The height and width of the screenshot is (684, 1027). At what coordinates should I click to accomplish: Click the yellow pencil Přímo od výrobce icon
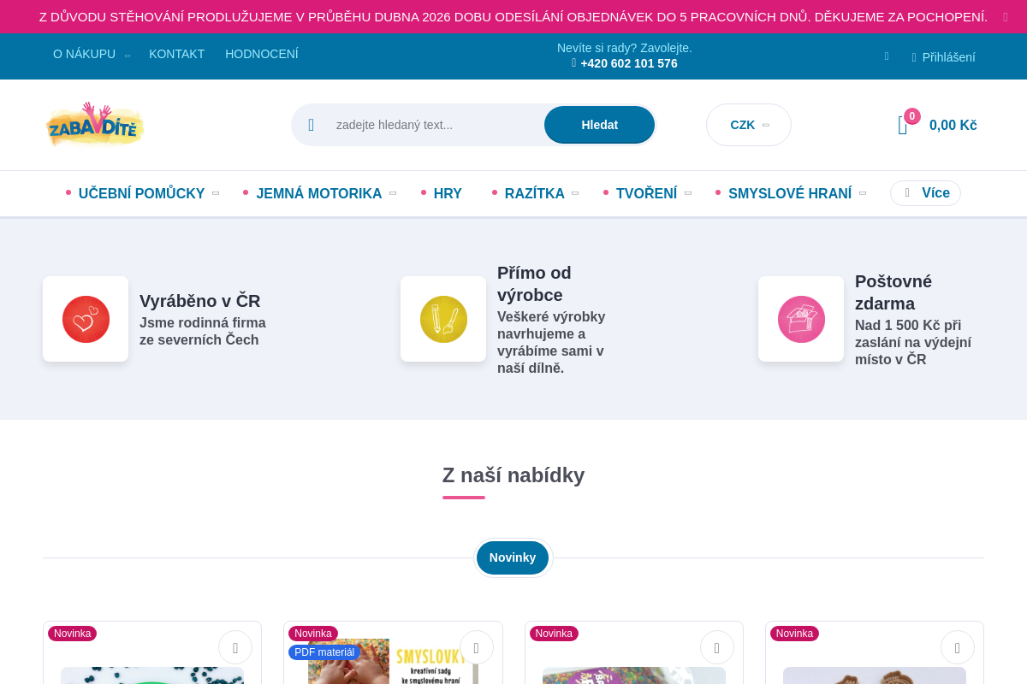[443, 319]
